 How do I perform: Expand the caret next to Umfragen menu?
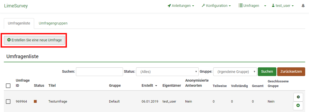[265, 6]
